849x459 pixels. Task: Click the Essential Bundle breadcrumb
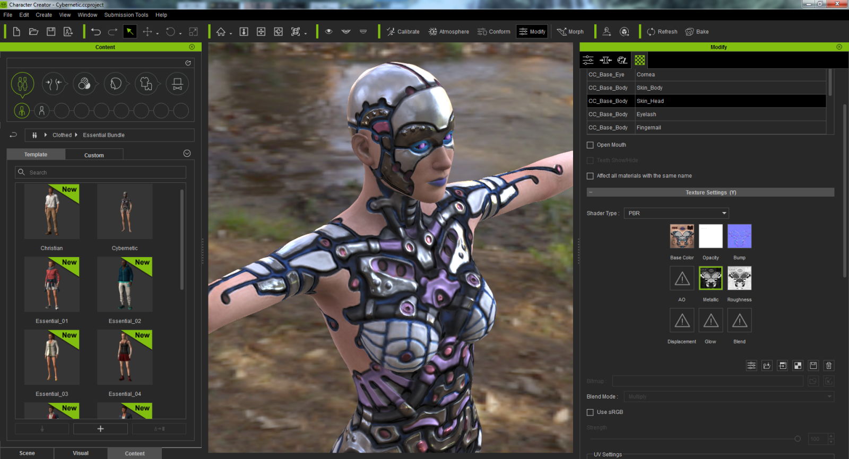(103, 135)
